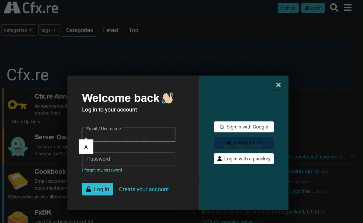The height and width of the screenshot is (223, 363).
Task: Click the ghost Server Owners category icon
Action: tap(18, 146)
